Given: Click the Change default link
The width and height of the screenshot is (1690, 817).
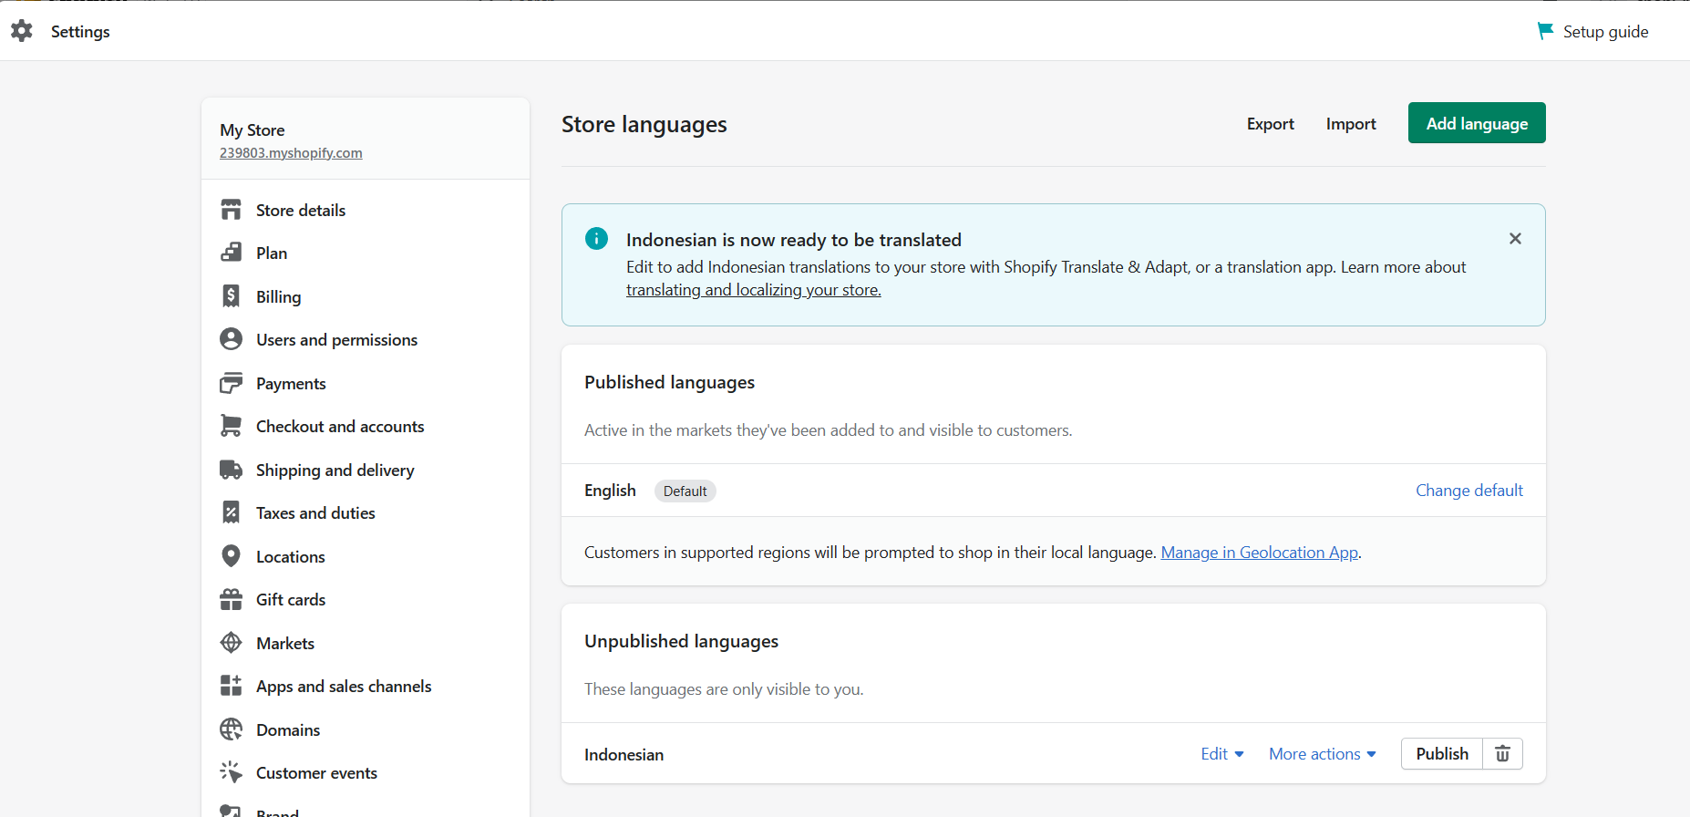Looking at the screenshot, I should click(1469, 491).
